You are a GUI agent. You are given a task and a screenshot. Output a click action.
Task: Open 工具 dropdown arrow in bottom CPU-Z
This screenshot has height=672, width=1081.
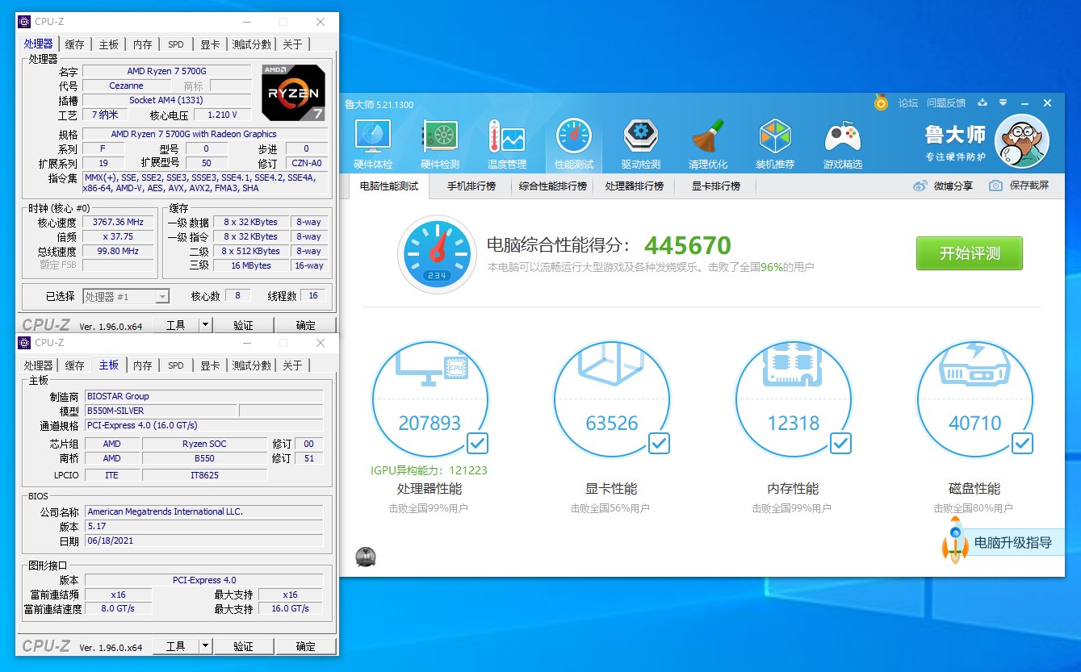[x=205, y=646]
